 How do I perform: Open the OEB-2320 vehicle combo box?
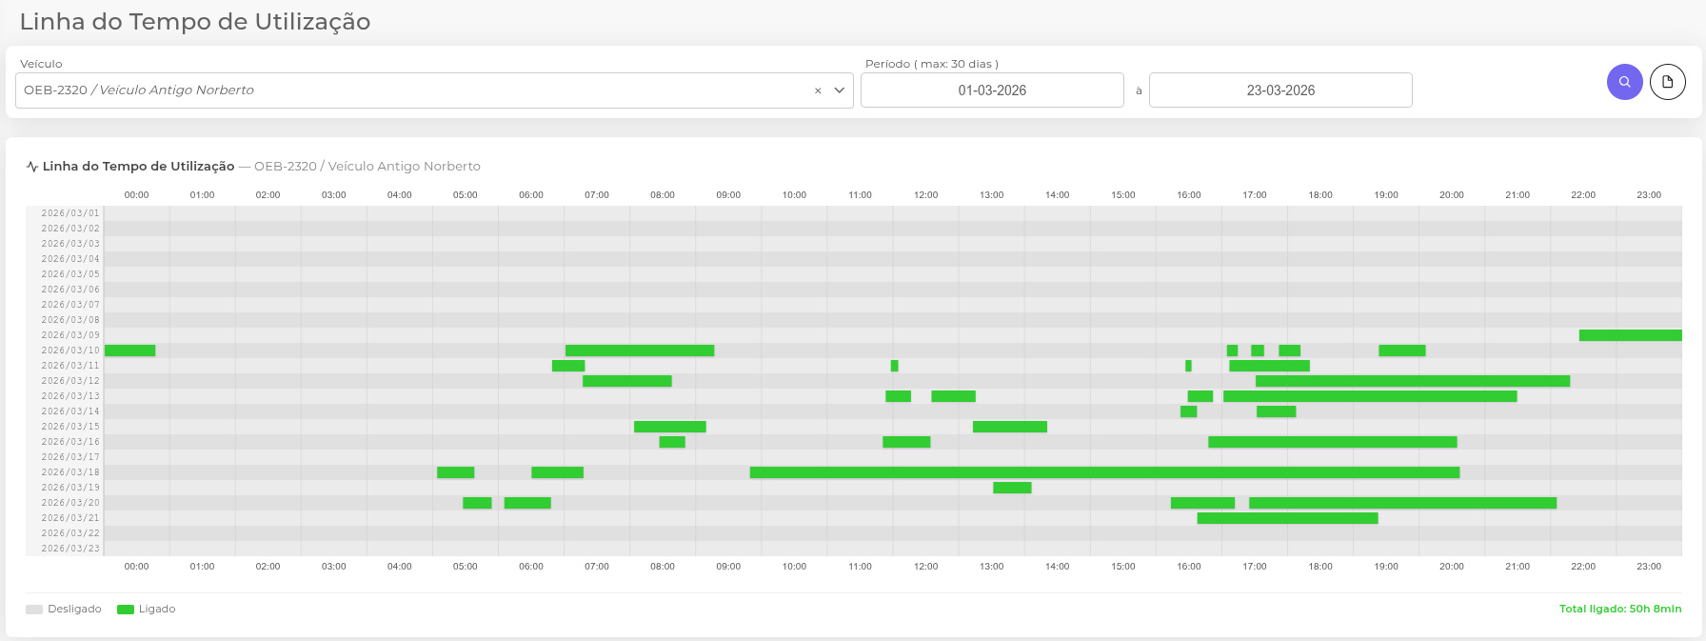coord(409,90)
